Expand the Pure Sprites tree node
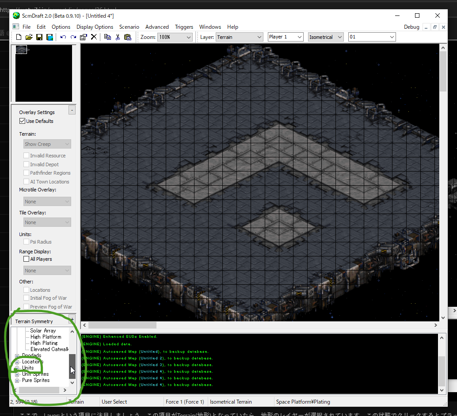This screenshot has height=416, width=457. pyautogui.click(x=17, y=381)
